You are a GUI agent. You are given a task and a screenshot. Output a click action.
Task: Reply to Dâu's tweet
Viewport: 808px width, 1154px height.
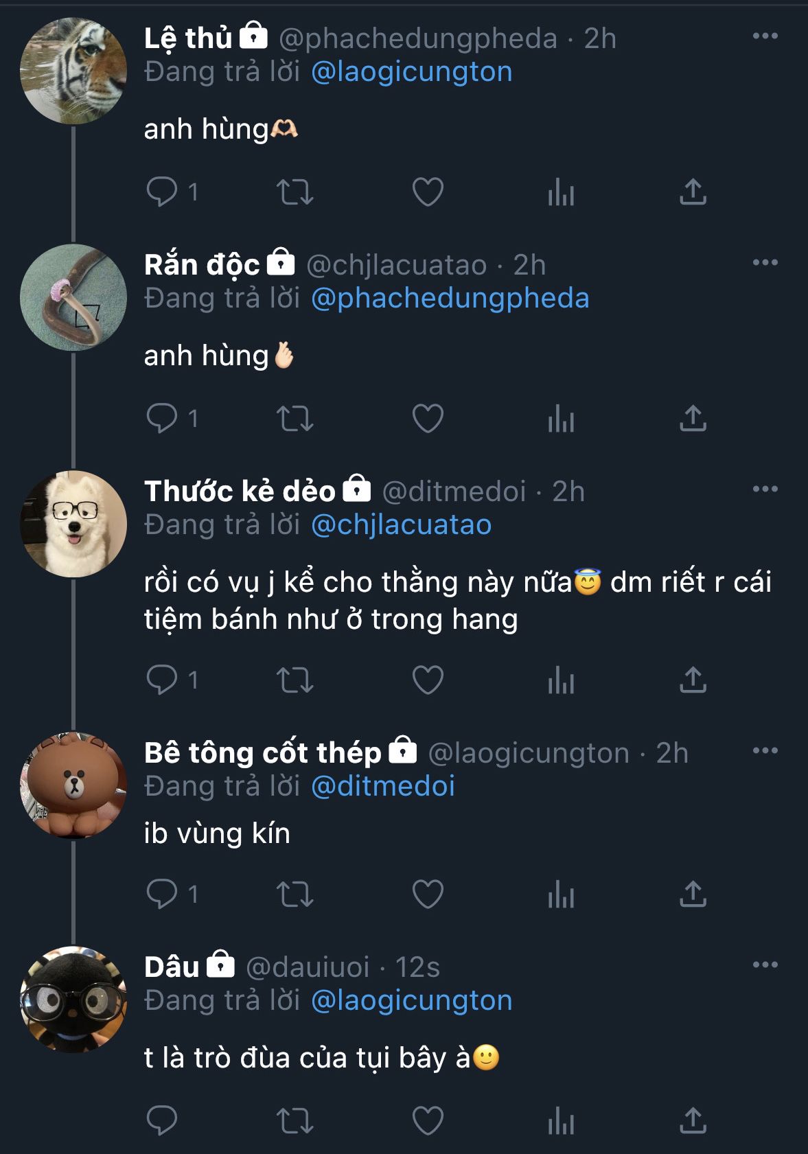point(162,1121)
